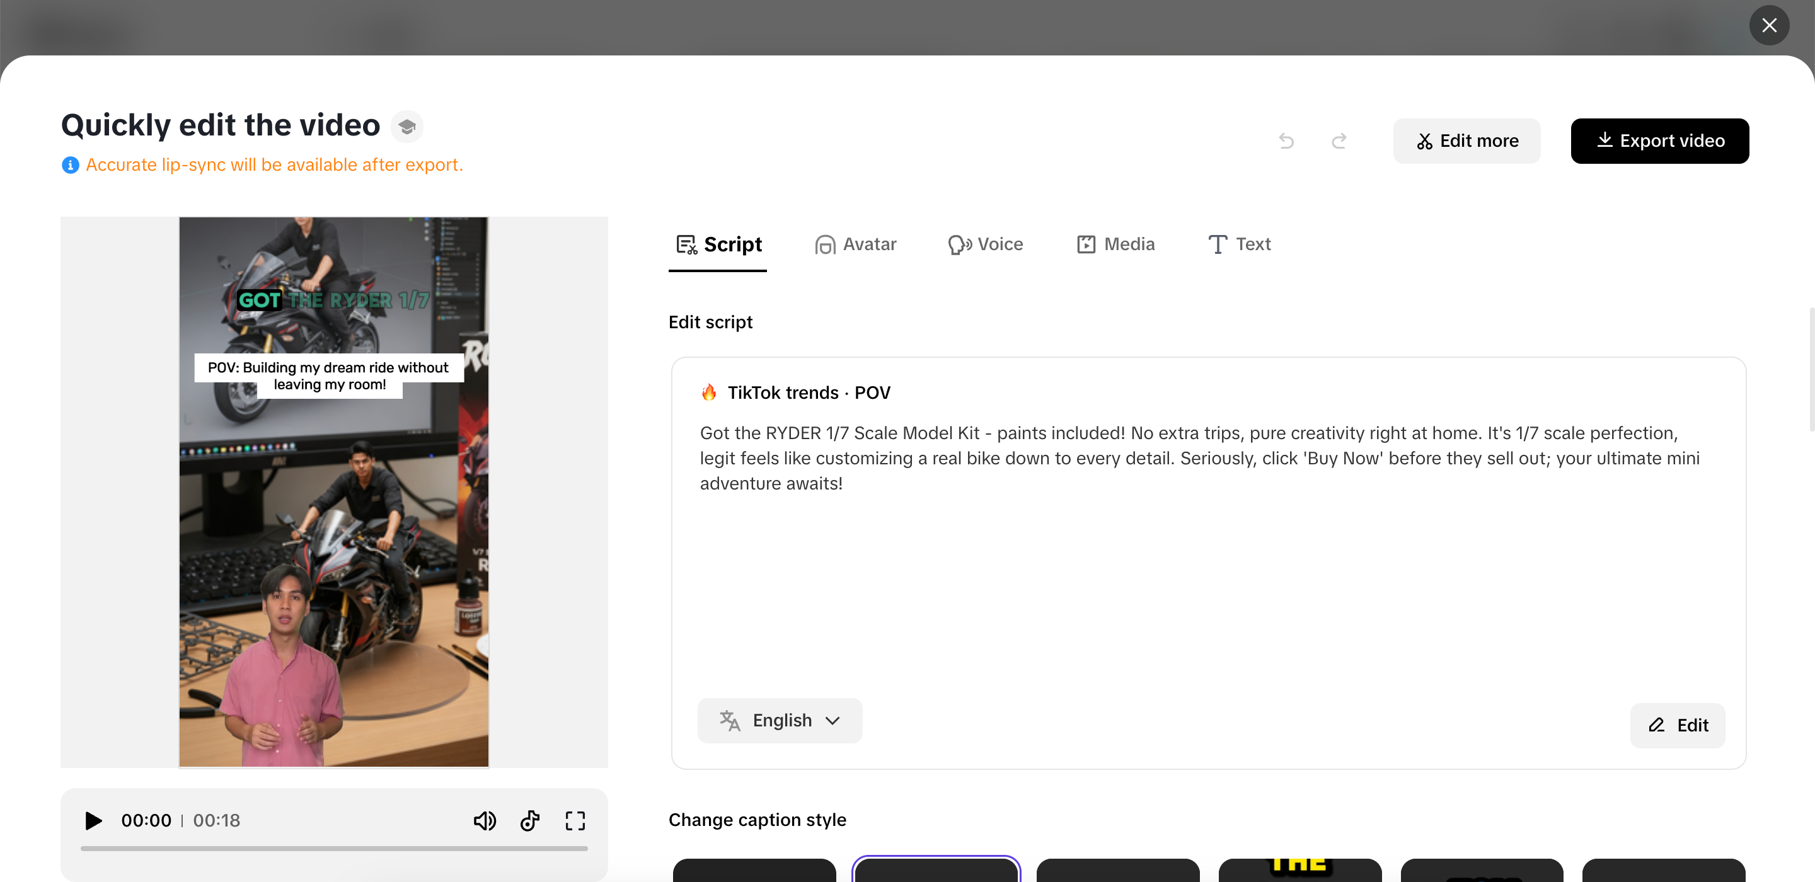The image size is (1815, 882).
Task: Switch to the Media tab
Action: [x=1115, y=244]
